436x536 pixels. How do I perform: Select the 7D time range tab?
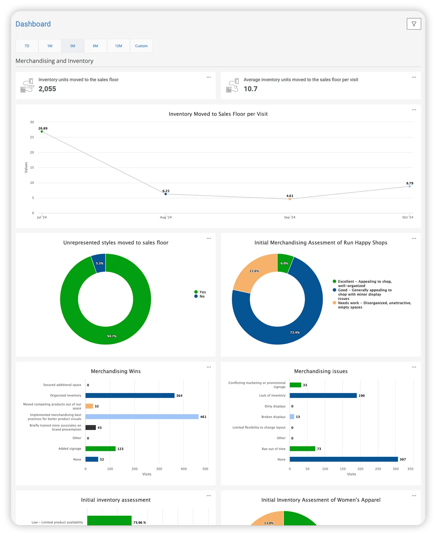point(27,46)
